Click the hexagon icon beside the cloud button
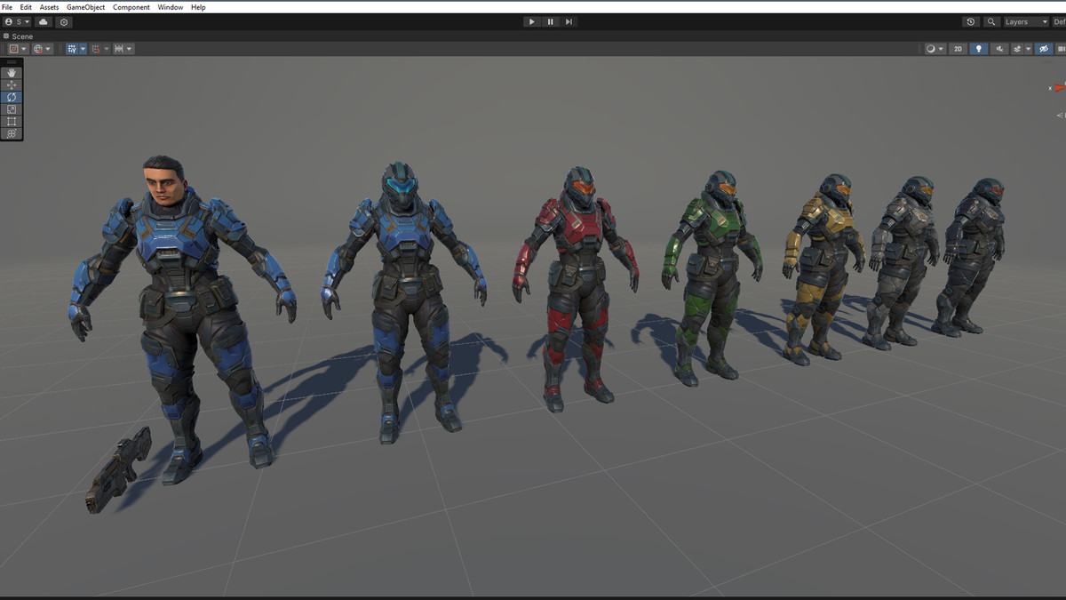 click(x=64, y=21)
